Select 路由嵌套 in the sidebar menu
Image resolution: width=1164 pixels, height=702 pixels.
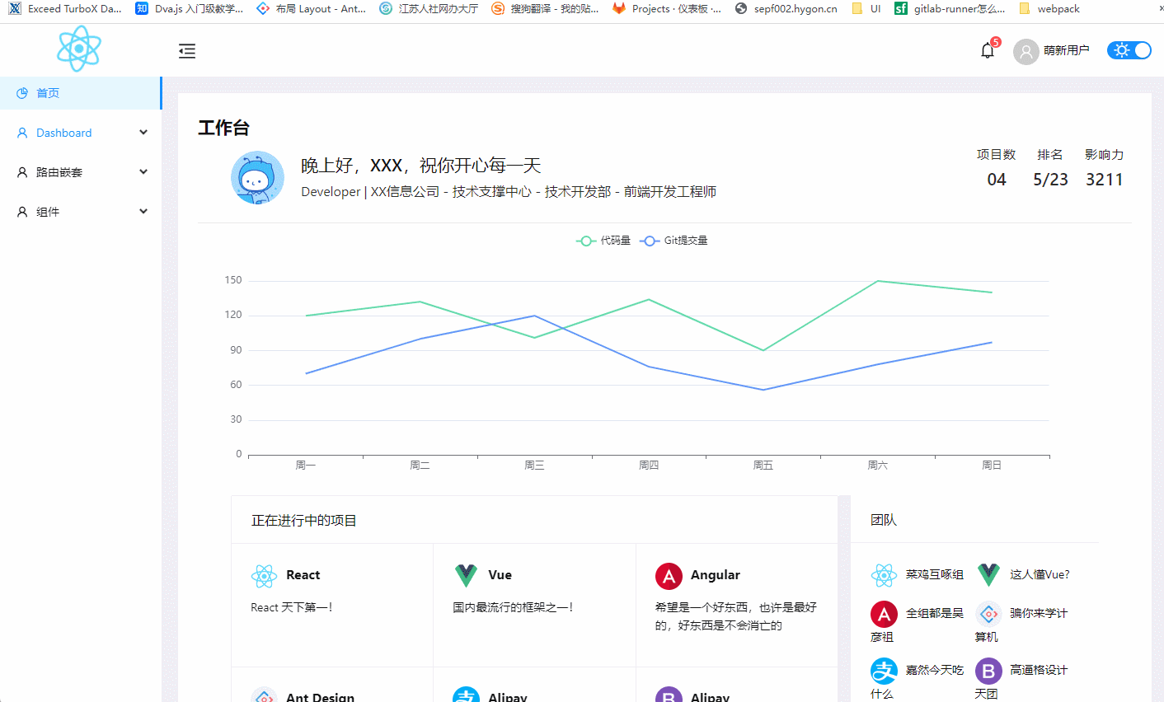click(81, 172)
